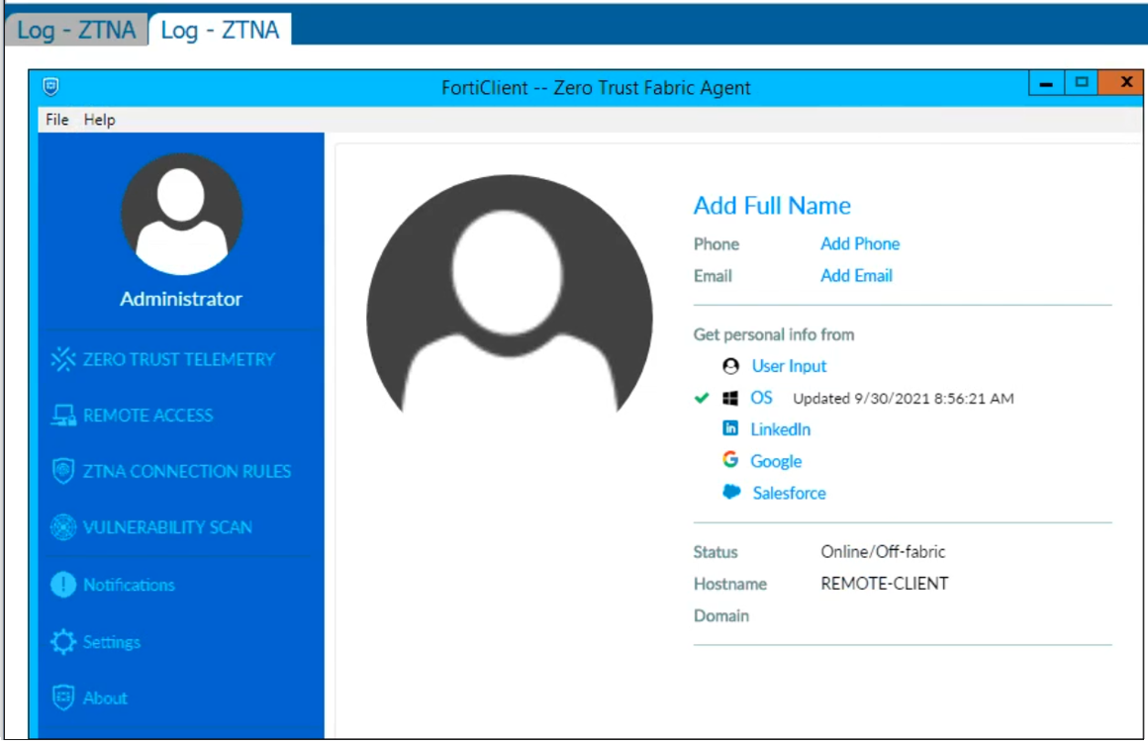1148x746 pixels.
Task: Click the Vulnerability Scan icon
Action: point(62,527)
